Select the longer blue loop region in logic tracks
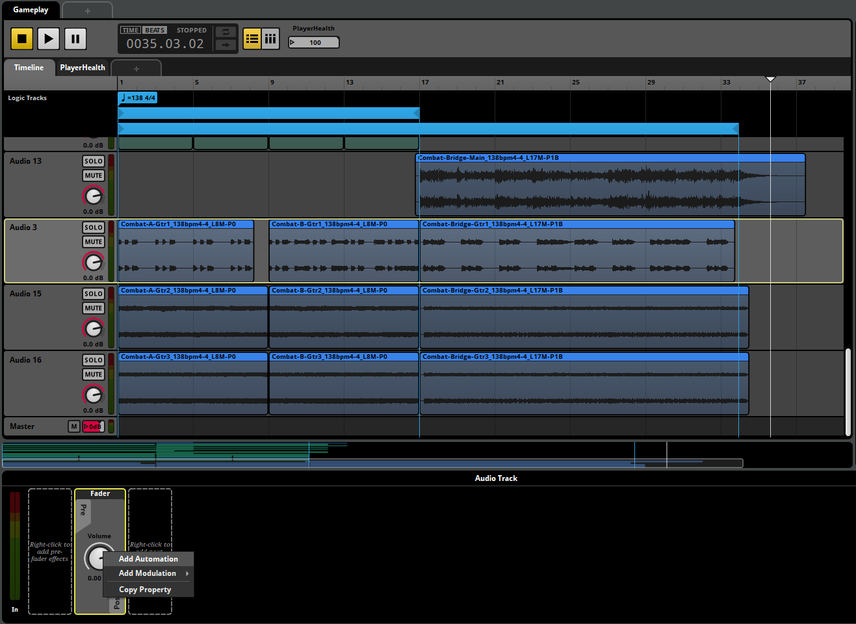The height and width of the screenshot is (624, 856). pyautogui.click(x=428, y=129)
